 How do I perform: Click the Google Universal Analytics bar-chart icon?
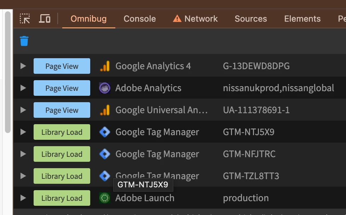click(x=105, y=110)
